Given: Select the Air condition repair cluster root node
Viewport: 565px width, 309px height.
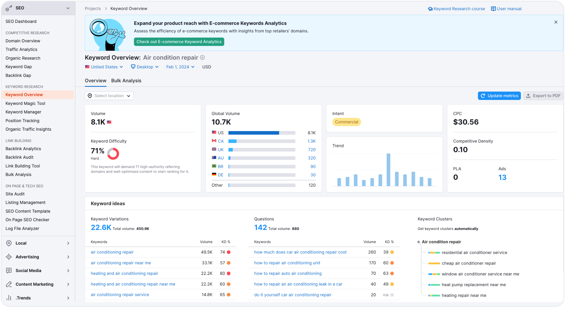Looking at the screenshot, I should click(441, 242).
